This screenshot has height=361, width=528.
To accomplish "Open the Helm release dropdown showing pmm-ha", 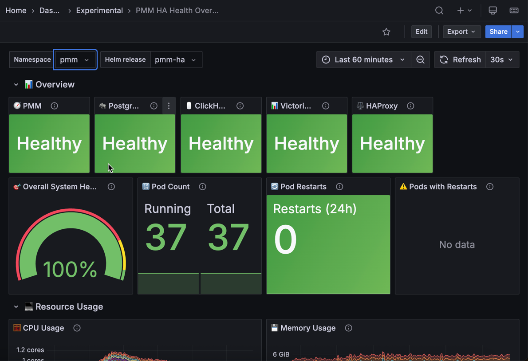I will 176,59.
